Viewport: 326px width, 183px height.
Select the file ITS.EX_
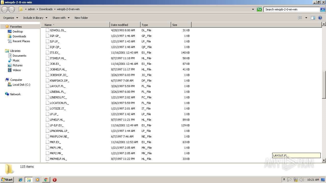click(x=55, y=53)
